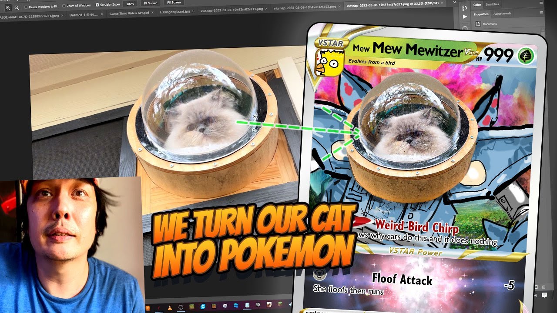Switch to the Swatches panel tab

(492, 4)
